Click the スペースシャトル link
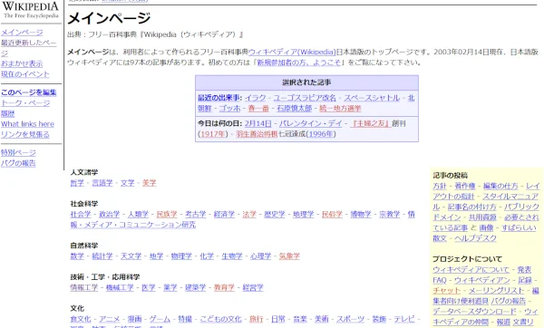The width and height of the screenshot is (544, 328). 372,98
